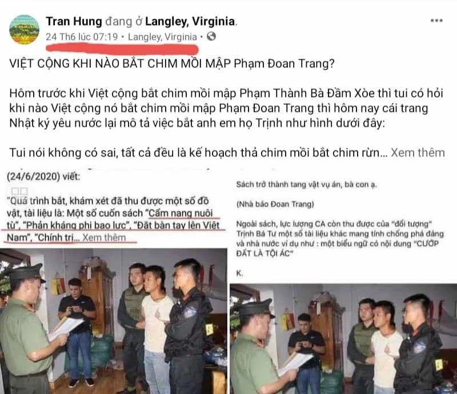
Task: Click the small placeholder squares above quote
Action: pos(19,191)
